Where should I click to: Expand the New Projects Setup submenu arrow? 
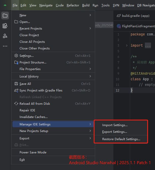[90, 131]
